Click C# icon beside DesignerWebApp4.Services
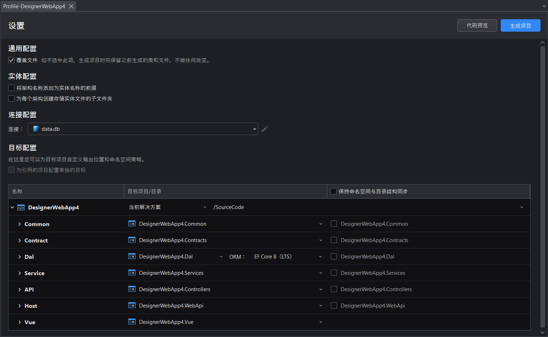Screen dimensions: 548x337 [132, 273]
